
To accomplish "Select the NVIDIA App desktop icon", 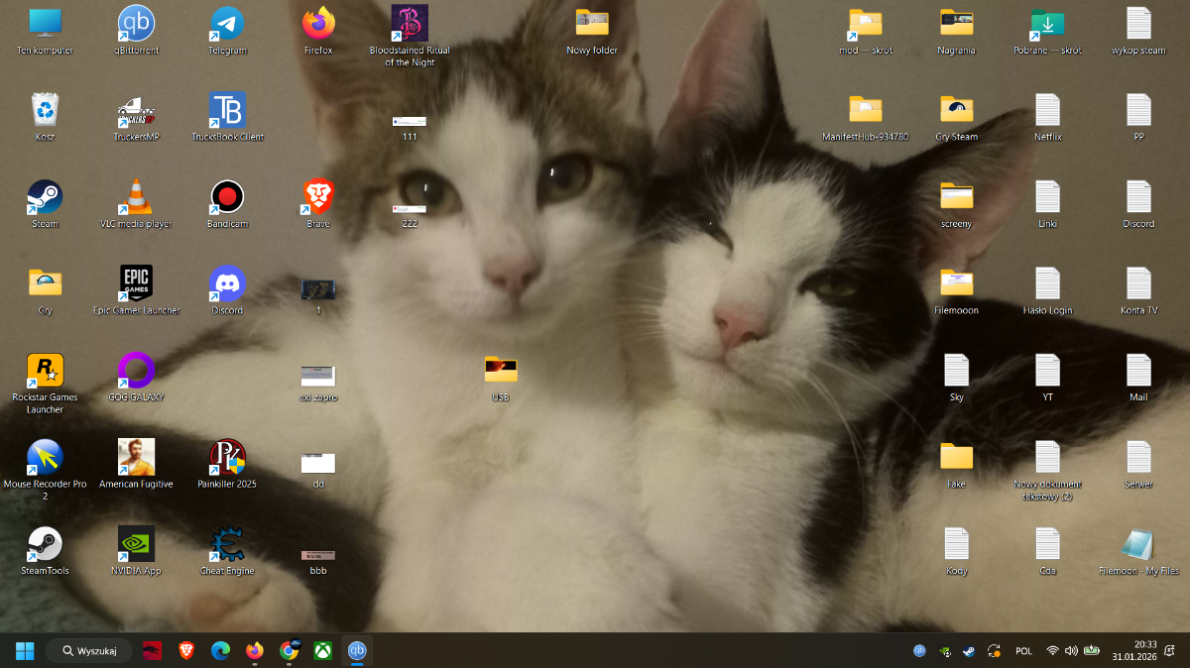I will pos(136,544).
